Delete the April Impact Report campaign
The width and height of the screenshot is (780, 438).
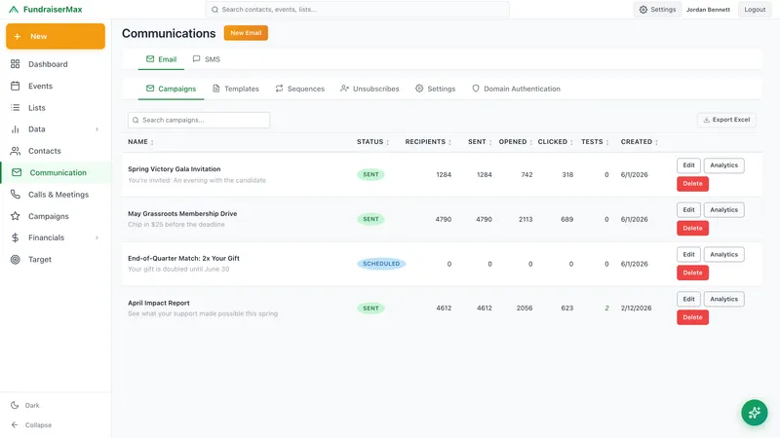(x=692, y=317)
